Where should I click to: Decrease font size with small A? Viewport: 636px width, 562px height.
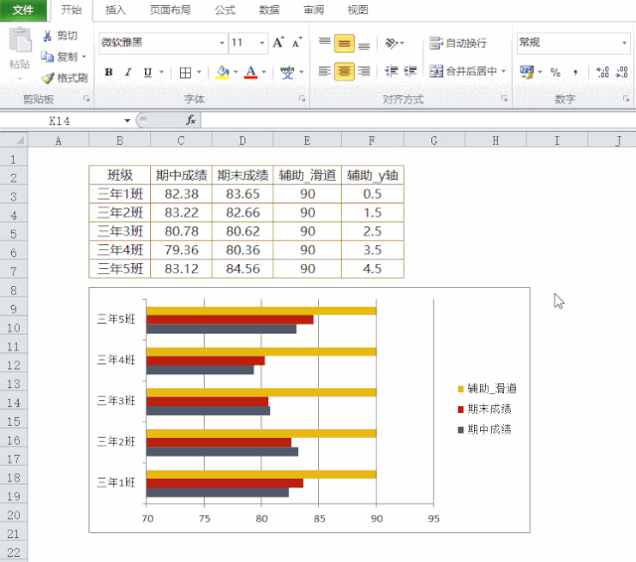(297, 42)
